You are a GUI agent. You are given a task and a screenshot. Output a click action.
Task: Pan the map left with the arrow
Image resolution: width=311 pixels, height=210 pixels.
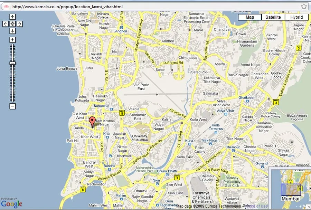point(5,24)
